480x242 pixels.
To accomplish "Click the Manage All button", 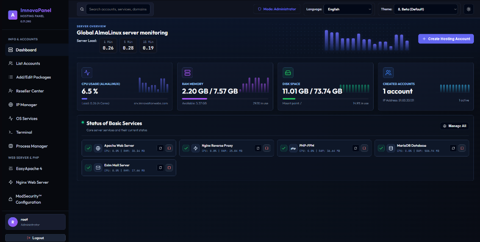I will point(455,126).
